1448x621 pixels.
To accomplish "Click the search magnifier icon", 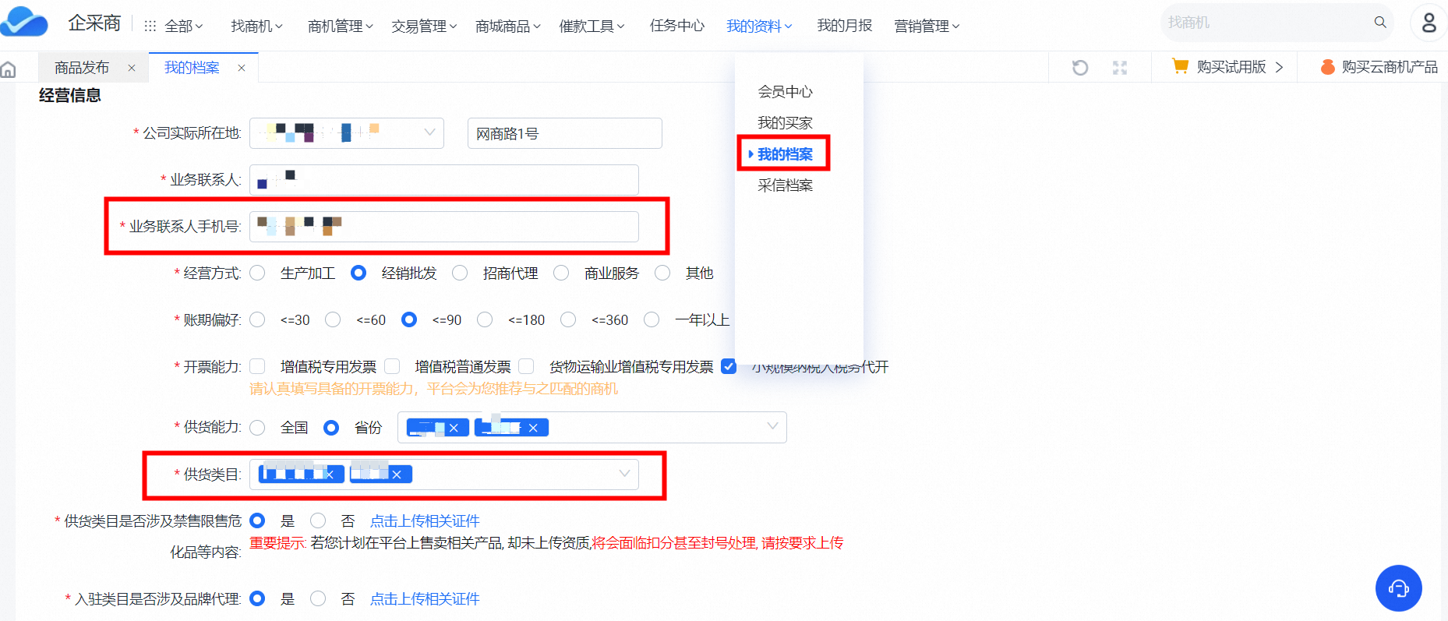I will (x=1380, y=22).
